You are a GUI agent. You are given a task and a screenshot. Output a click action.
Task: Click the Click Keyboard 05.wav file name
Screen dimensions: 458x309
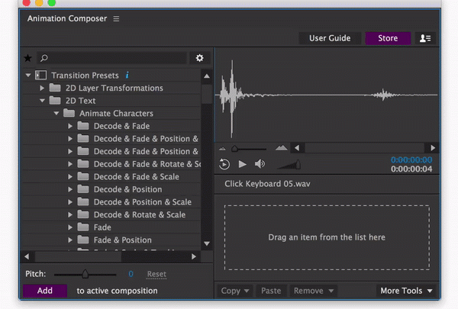pyautogui.click(x=267, y=184)
